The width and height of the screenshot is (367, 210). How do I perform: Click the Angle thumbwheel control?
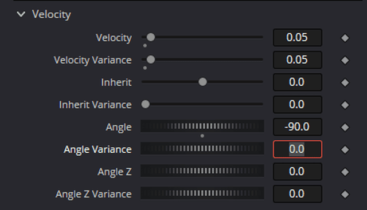(x=202, y=126)
